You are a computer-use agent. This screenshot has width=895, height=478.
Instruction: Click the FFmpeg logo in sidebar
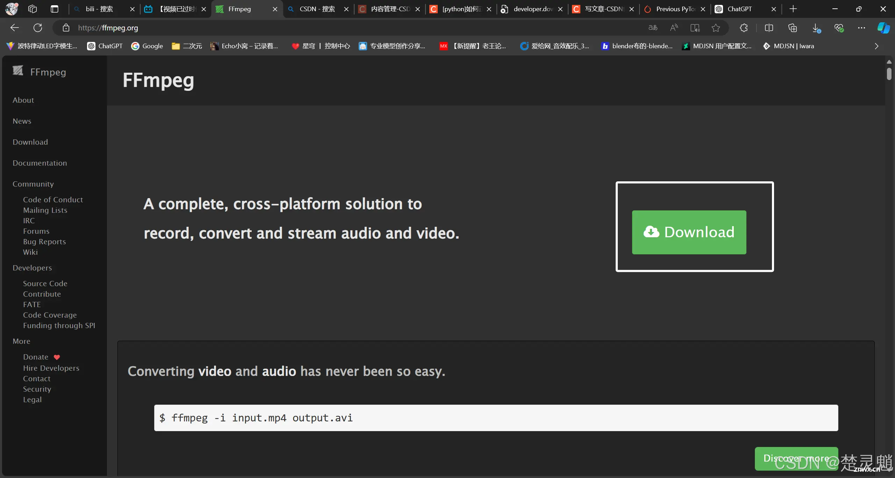tap(18, 71)
